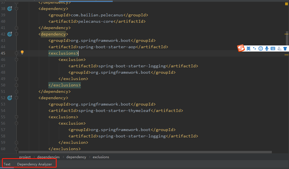Viewport: 289px width, 169px height.
Task: Click the dependency breadcrumb
Action: [x=76, y=157]
